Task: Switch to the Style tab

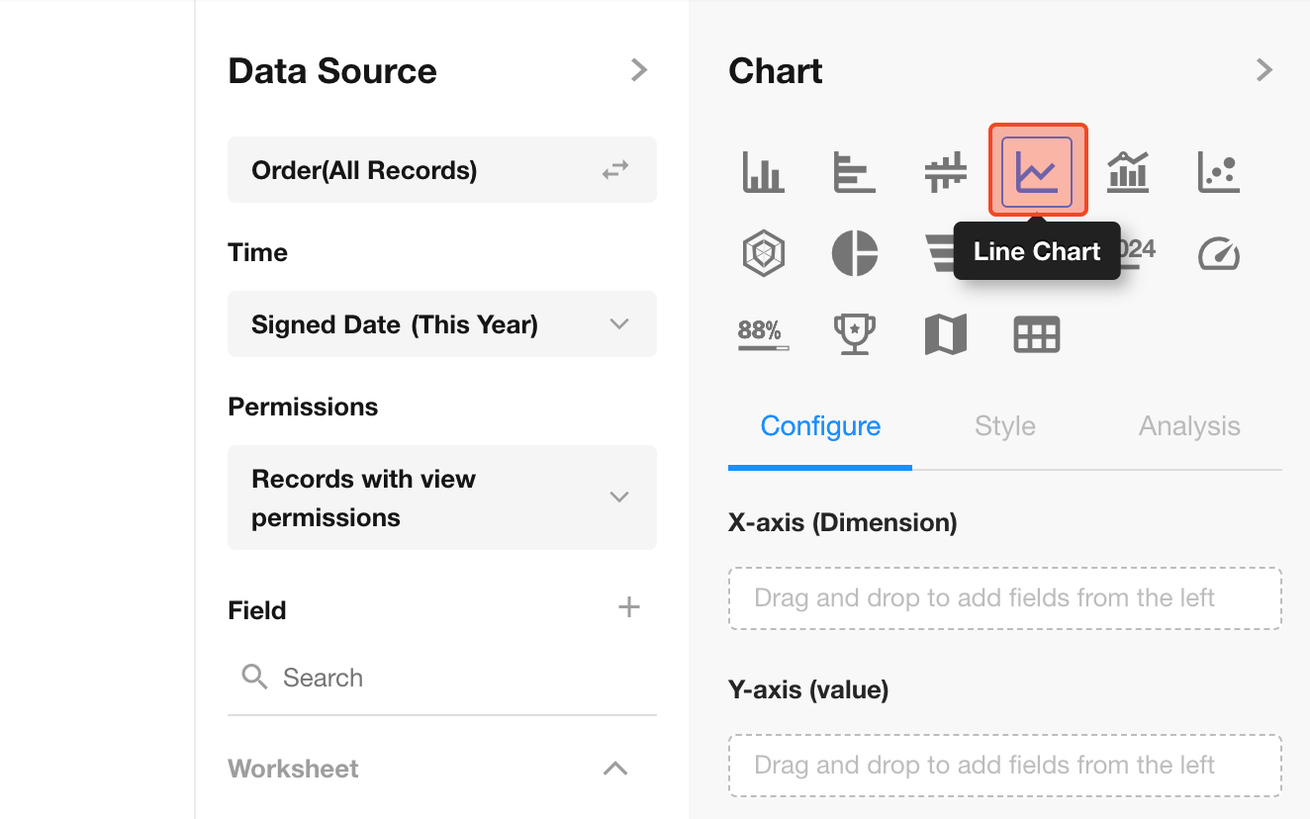Action: tap(1004, 426)
